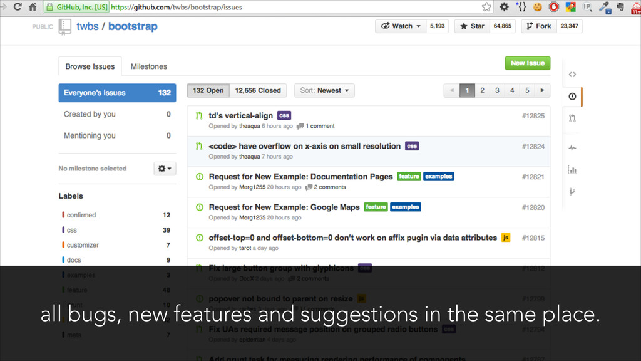Open the milestone gear dropdown
641x361 pixels.
click(x=165, y=169)
